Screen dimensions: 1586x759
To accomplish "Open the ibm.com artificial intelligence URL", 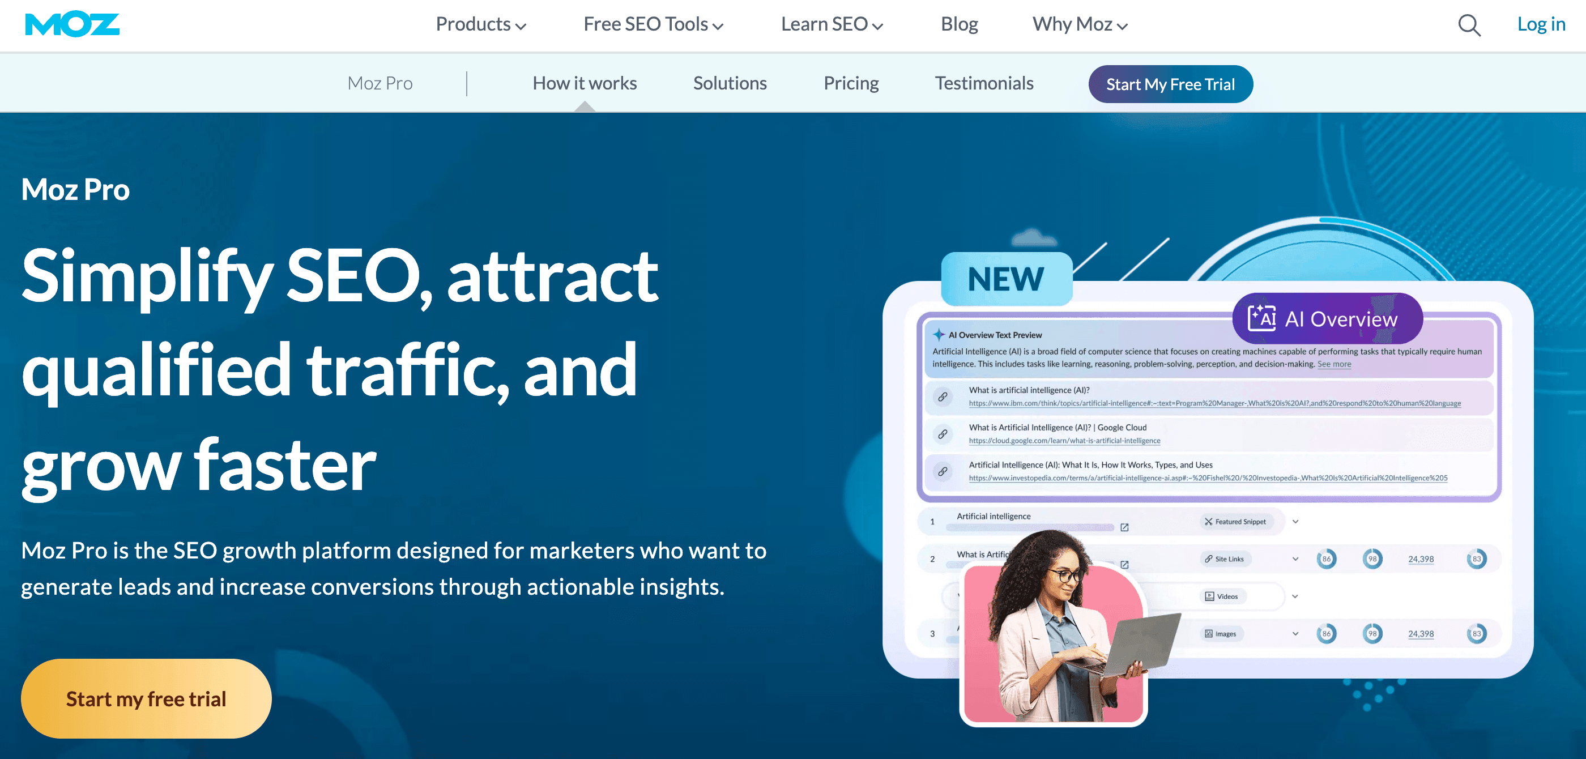I will click(1215, 403).
